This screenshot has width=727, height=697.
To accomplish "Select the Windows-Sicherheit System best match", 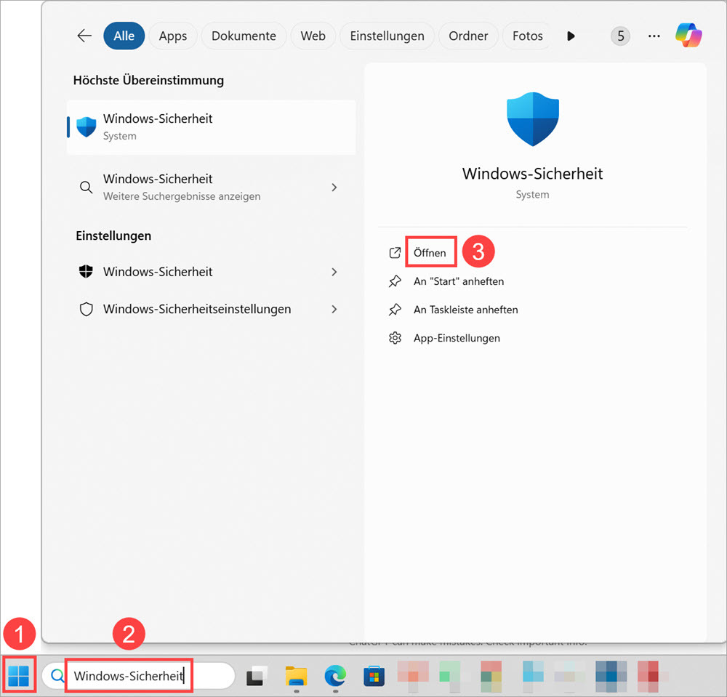I will coord(212,127).
